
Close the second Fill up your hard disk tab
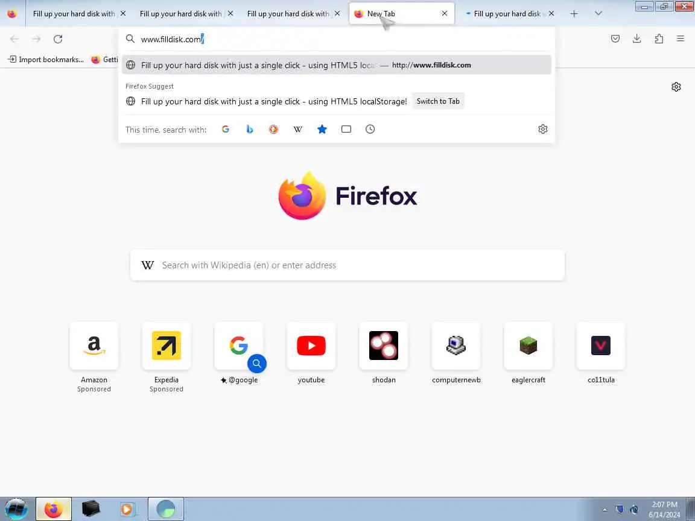click(x=230, y=13)
